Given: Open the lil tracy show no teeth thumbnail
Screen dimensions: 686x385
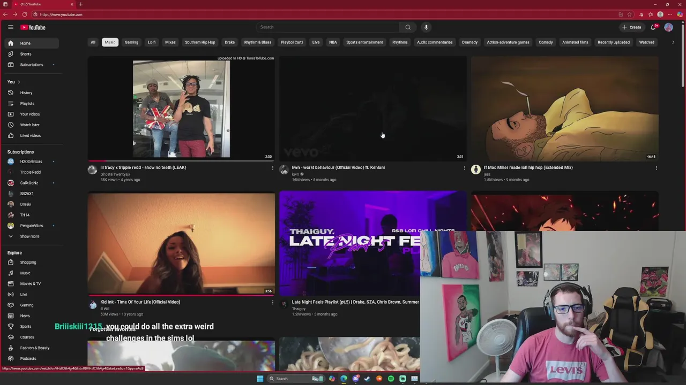Looking at the screenshot, I should coord(181,109).
